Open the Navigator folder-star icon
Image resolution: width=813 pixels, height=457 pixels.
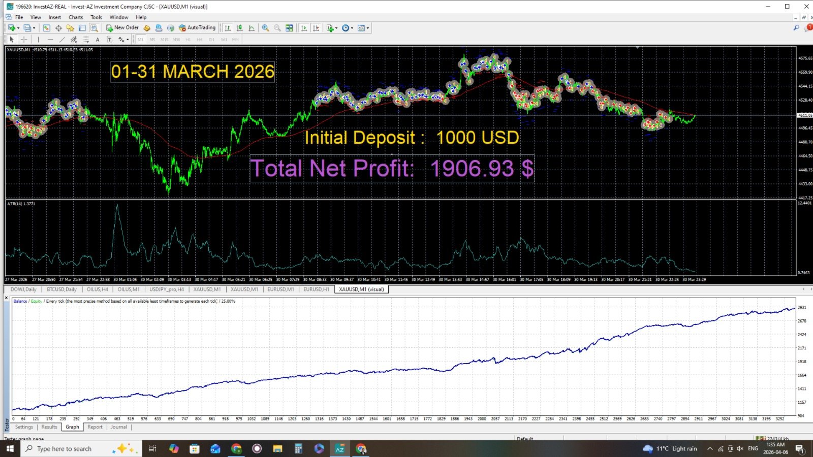[70, 28]
